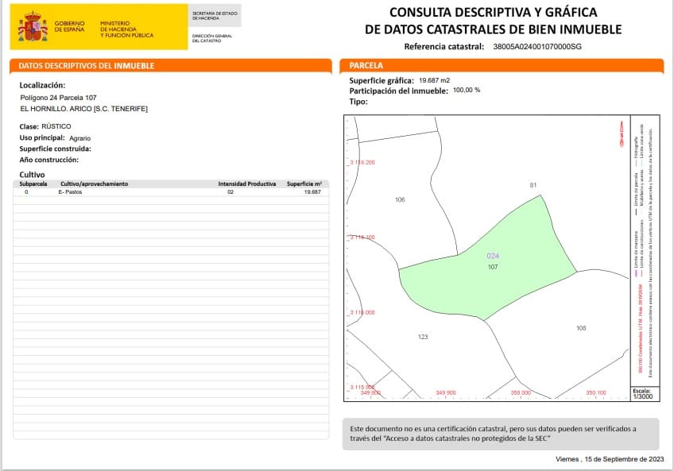The image size is (674, 471).
Task: Click the Superficie gráfica 19.687 m2 value
Action: click(x=434, y=81)
